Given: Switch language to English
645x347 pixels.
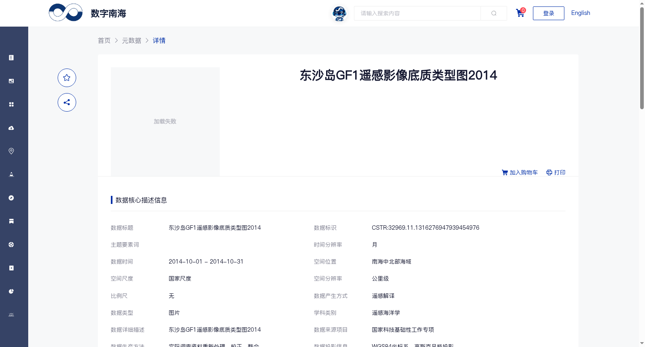Looking at the screenshot, I should point(580,13).
